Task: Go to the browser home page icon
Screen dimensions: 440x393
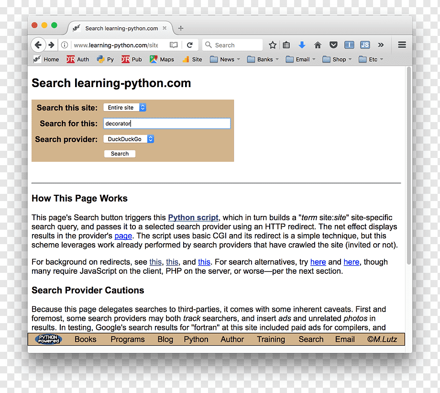Action: pyautogui.click(x=318, y=45)
